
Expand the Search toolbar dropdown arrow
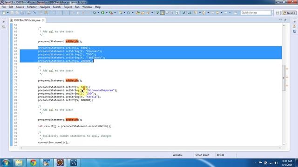[152, 13]
